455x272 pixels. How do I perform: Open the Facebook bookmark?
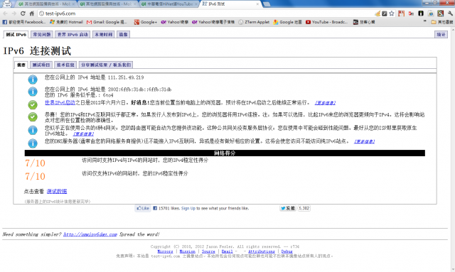(x=24, y=22)
